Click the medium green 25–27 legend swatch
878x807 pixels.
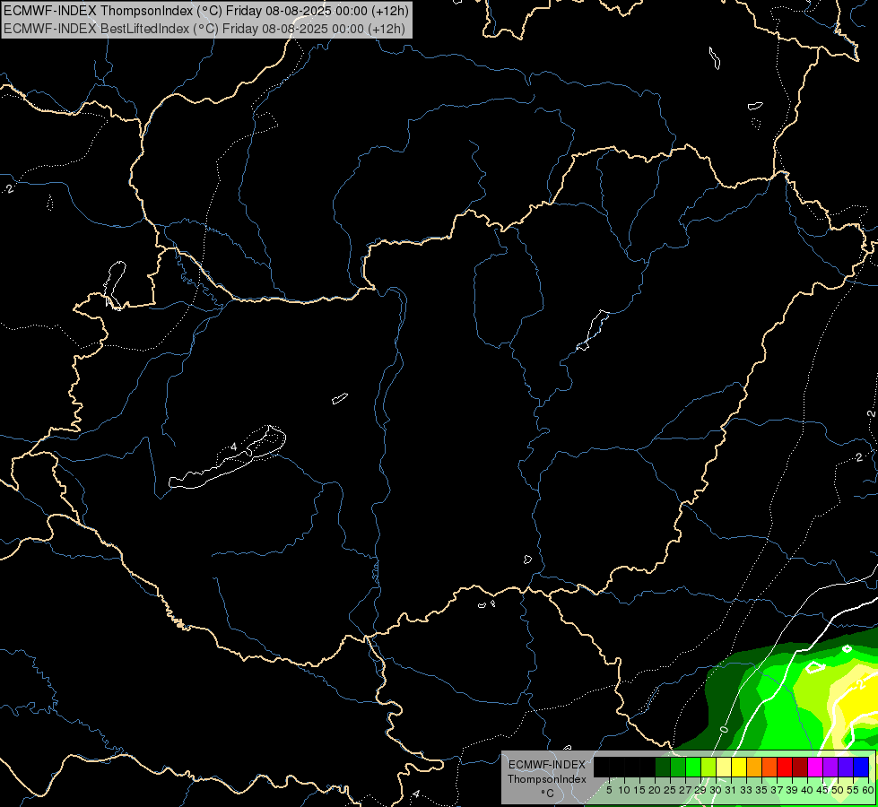(x=678, y=768)
